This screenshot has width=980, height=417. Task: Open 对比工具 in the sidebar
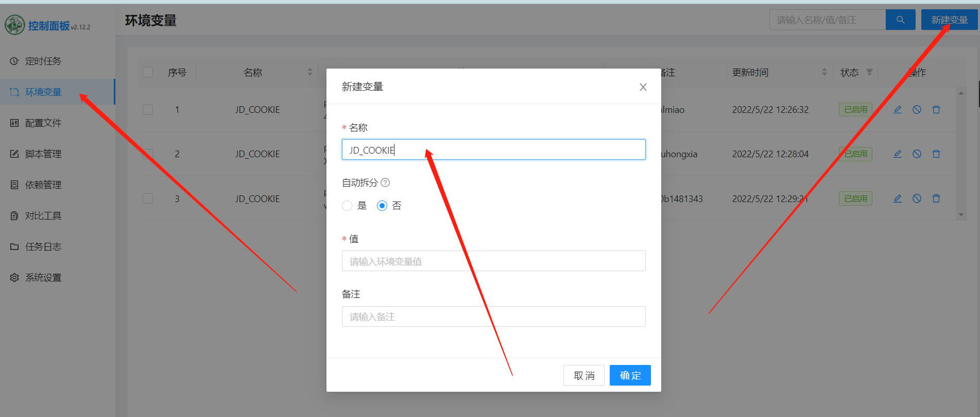point(57,215)
